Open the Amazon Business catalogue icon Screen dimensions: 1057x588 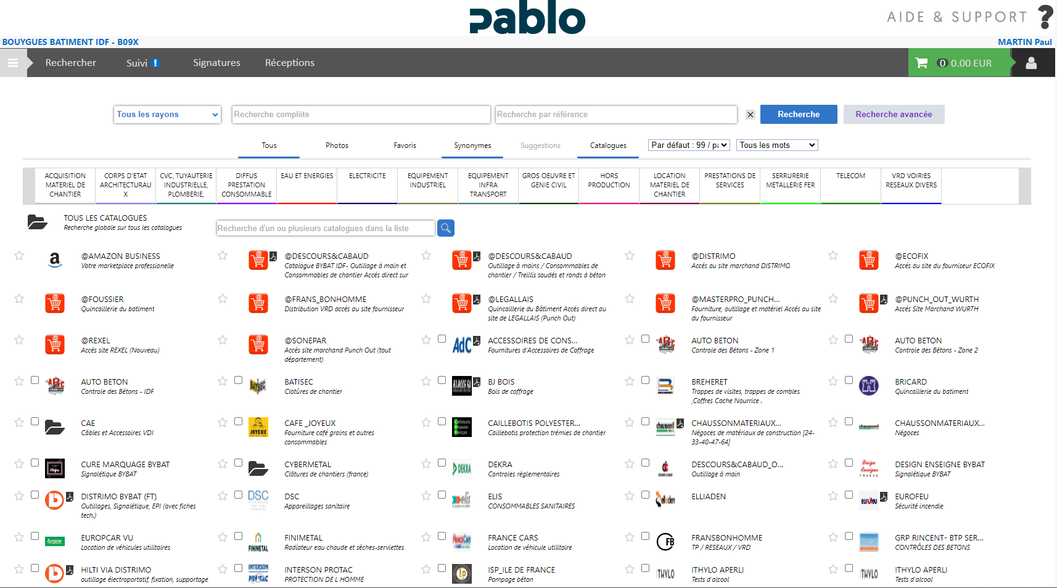55,260
